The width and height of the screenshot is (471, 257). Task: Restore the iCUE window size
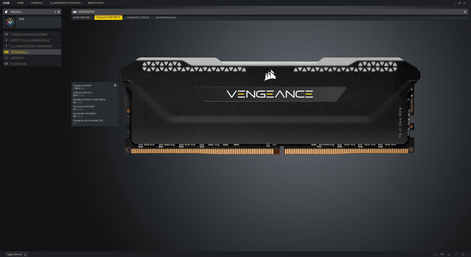point(460,3)
